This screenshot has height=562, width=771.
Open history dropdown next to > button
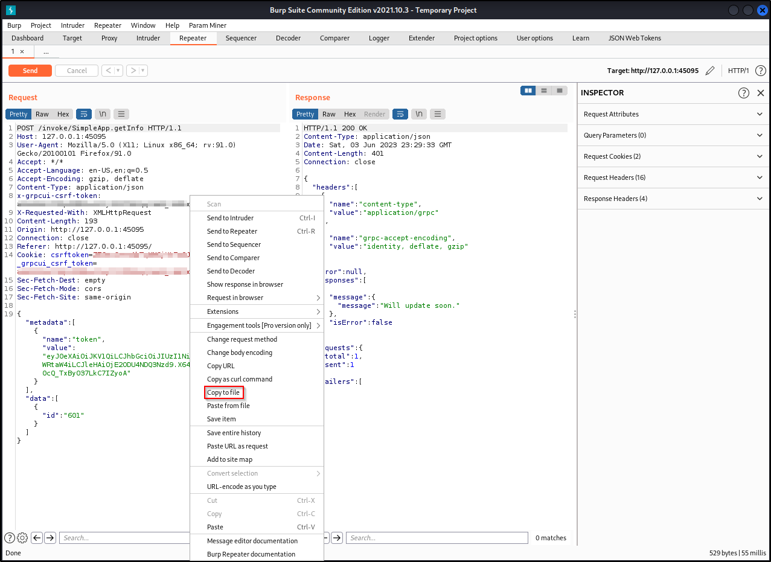(143, 71)
